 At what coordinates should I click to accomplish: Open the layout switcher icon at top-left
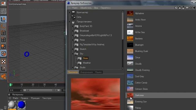(x=3, y=3)
